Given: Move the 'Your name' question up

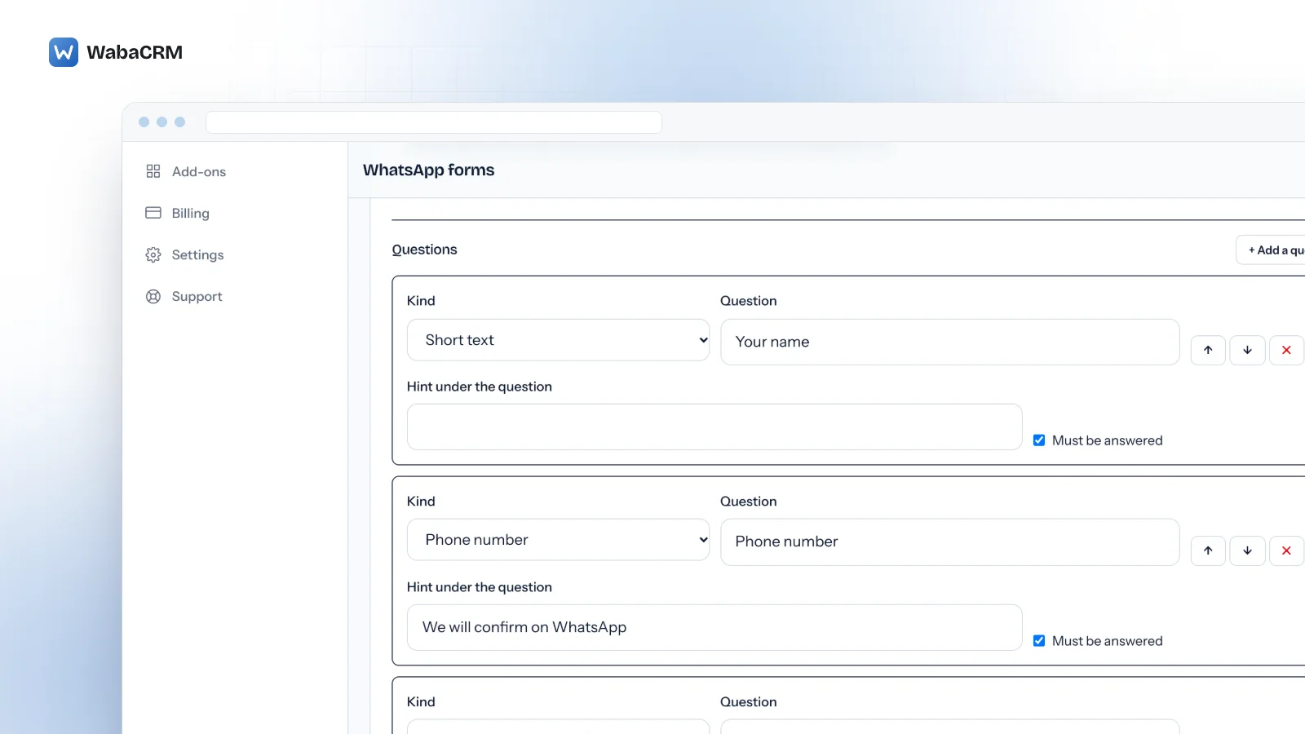Looking at the screenshot, I should (1208, 350).
